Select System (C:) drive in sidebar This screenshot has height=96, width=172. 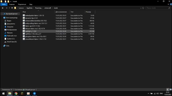[11, 39]
